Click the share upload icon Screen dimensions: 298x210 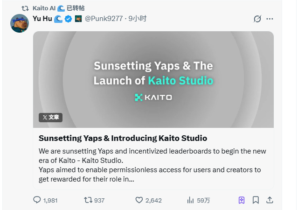coord(270,200)
